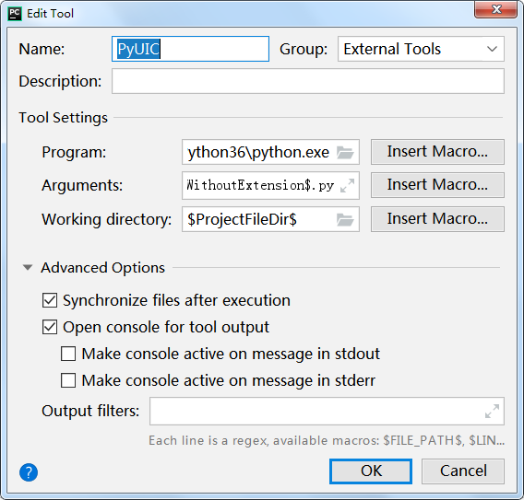Screen dimensions: 524x500
Task: Click the PyCharm logo in title bar
Action: 15,14
